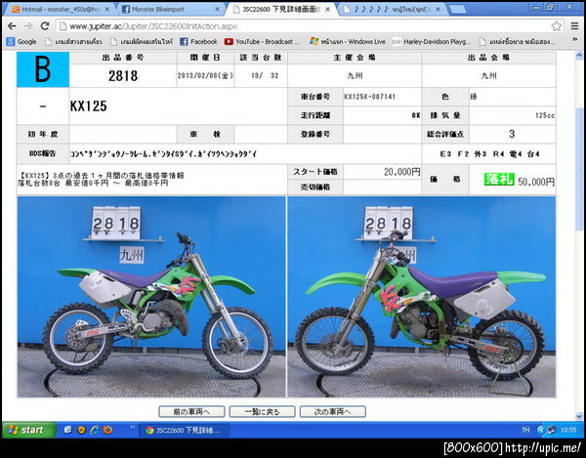
Task: Click the lot number 2818 cell
Action: click(x=123, y=76)
